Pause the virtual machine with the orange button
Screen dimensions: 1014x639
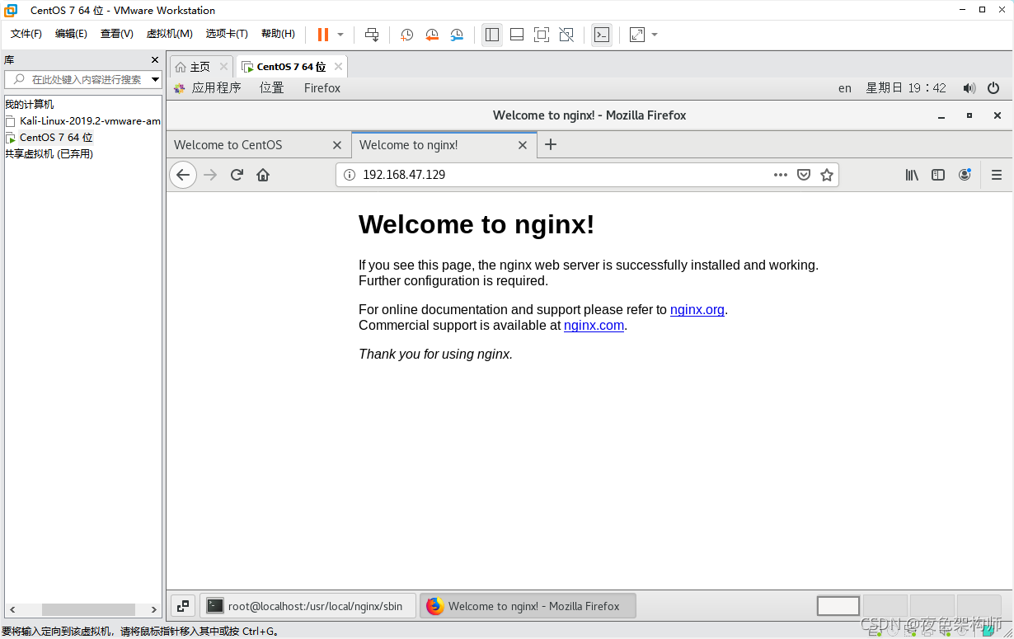322,35
